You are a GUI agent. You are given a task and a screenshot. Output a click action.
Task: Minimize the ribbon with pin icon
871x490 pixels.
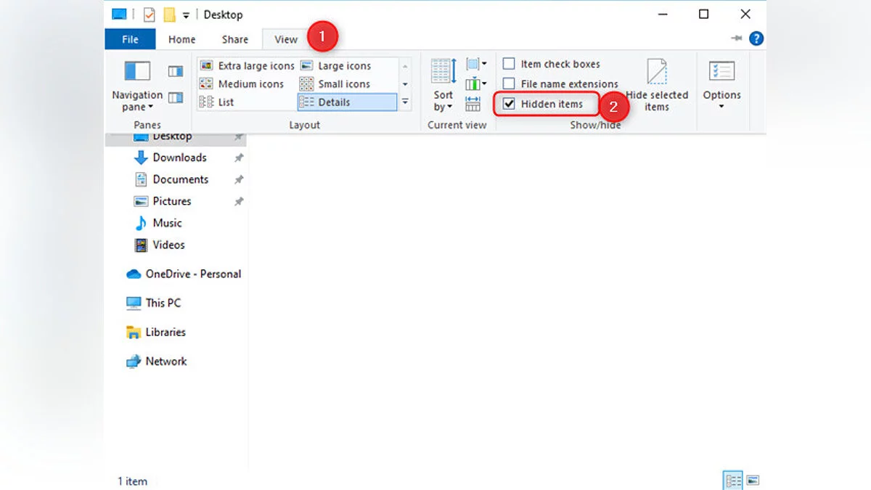[737, 39]
